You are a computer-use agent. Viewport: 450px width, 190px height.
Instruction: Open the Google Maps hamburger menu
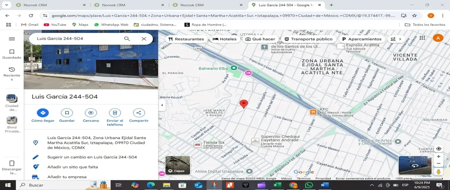(12, 39)
